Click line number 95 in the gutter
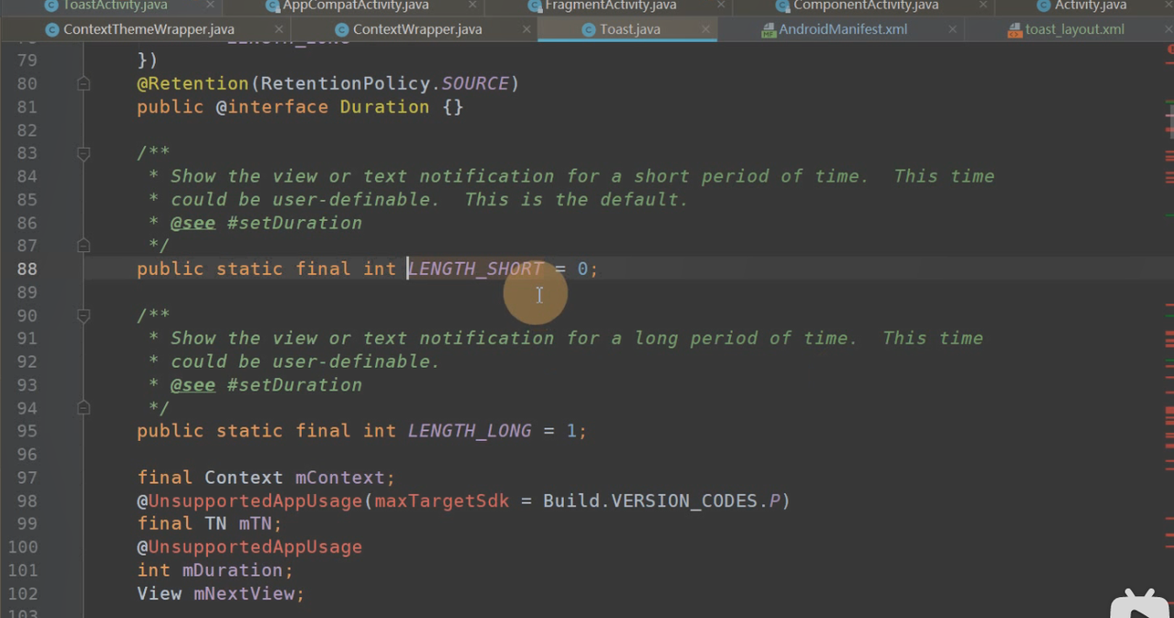The image size is (1174, 618). 27,431
